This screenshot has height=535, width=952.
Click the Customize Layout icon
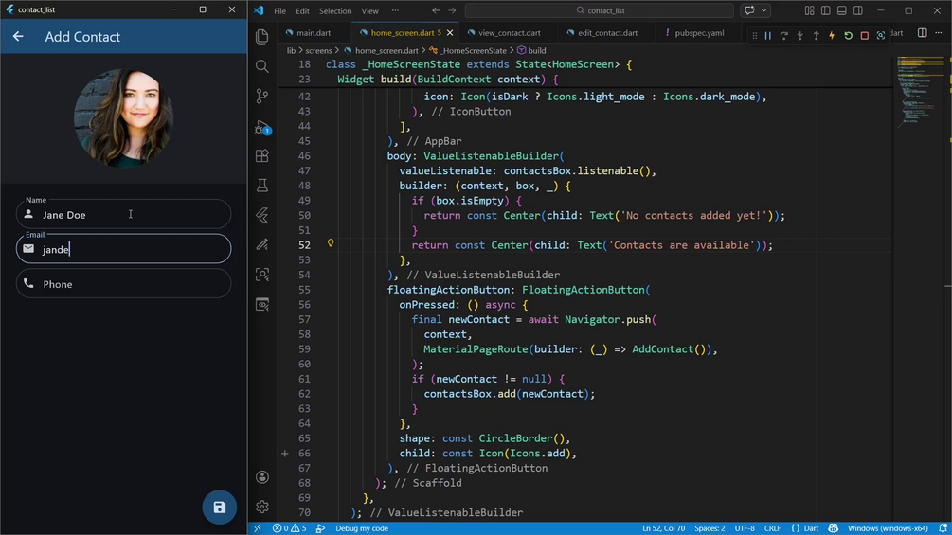[x=809, y=10]
